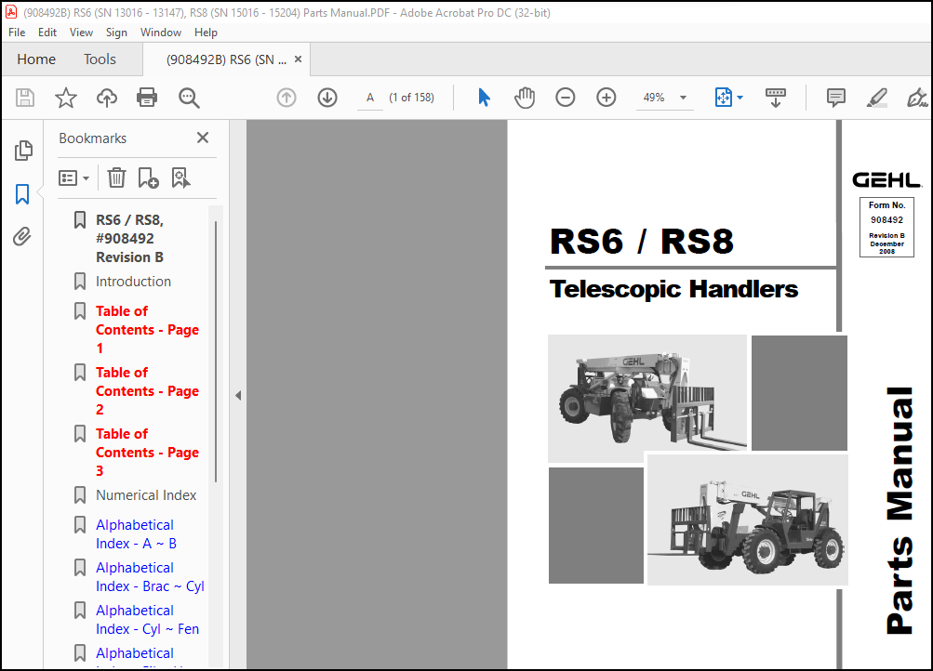The height and width of the screenshot is (671, 933).
Task: Click the cloud upload icon
Action: [107, 98]
